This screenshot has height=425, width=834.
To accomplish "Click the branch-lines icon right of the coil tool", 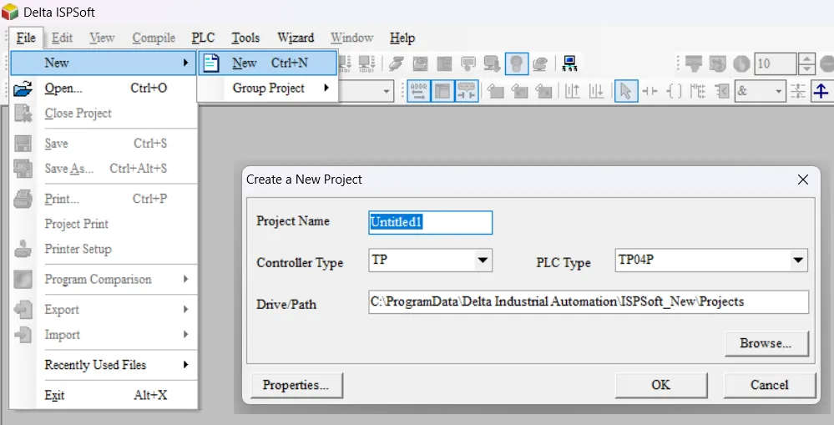I will pos(698,92).
